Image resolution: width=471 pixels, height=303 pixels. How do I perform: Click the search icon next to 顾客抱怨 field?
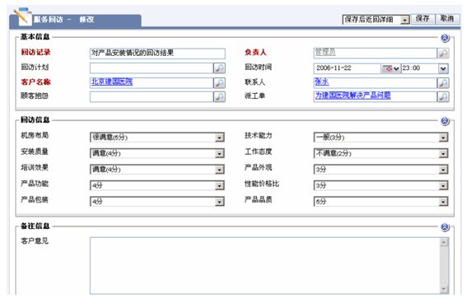point(219,96)
